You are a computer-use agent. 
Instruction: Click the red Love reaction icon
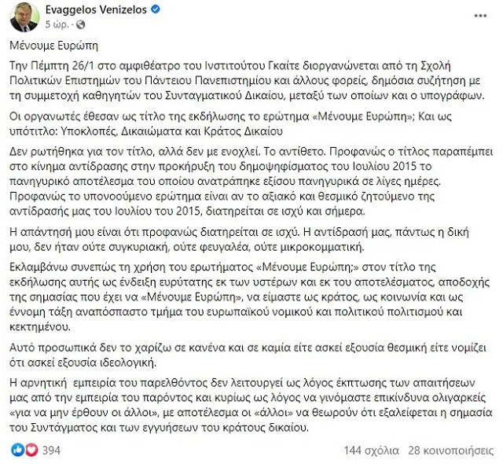point(31,449)
